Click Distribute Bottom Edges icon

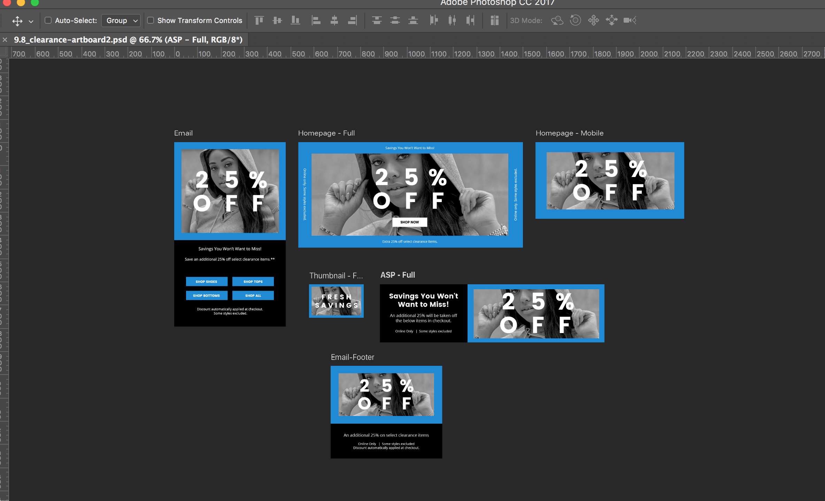(x=413, y=21)
